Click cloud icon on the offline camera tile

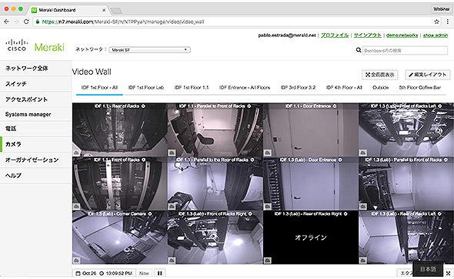point(268,261)
